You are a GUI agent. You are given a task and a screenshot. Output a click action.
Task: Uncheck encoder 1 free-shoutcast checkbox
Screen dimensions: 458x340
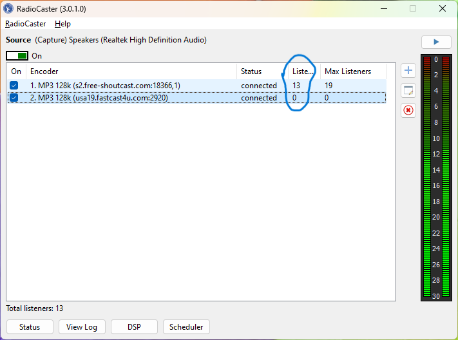pyautogui.click(x=14, y=85)
